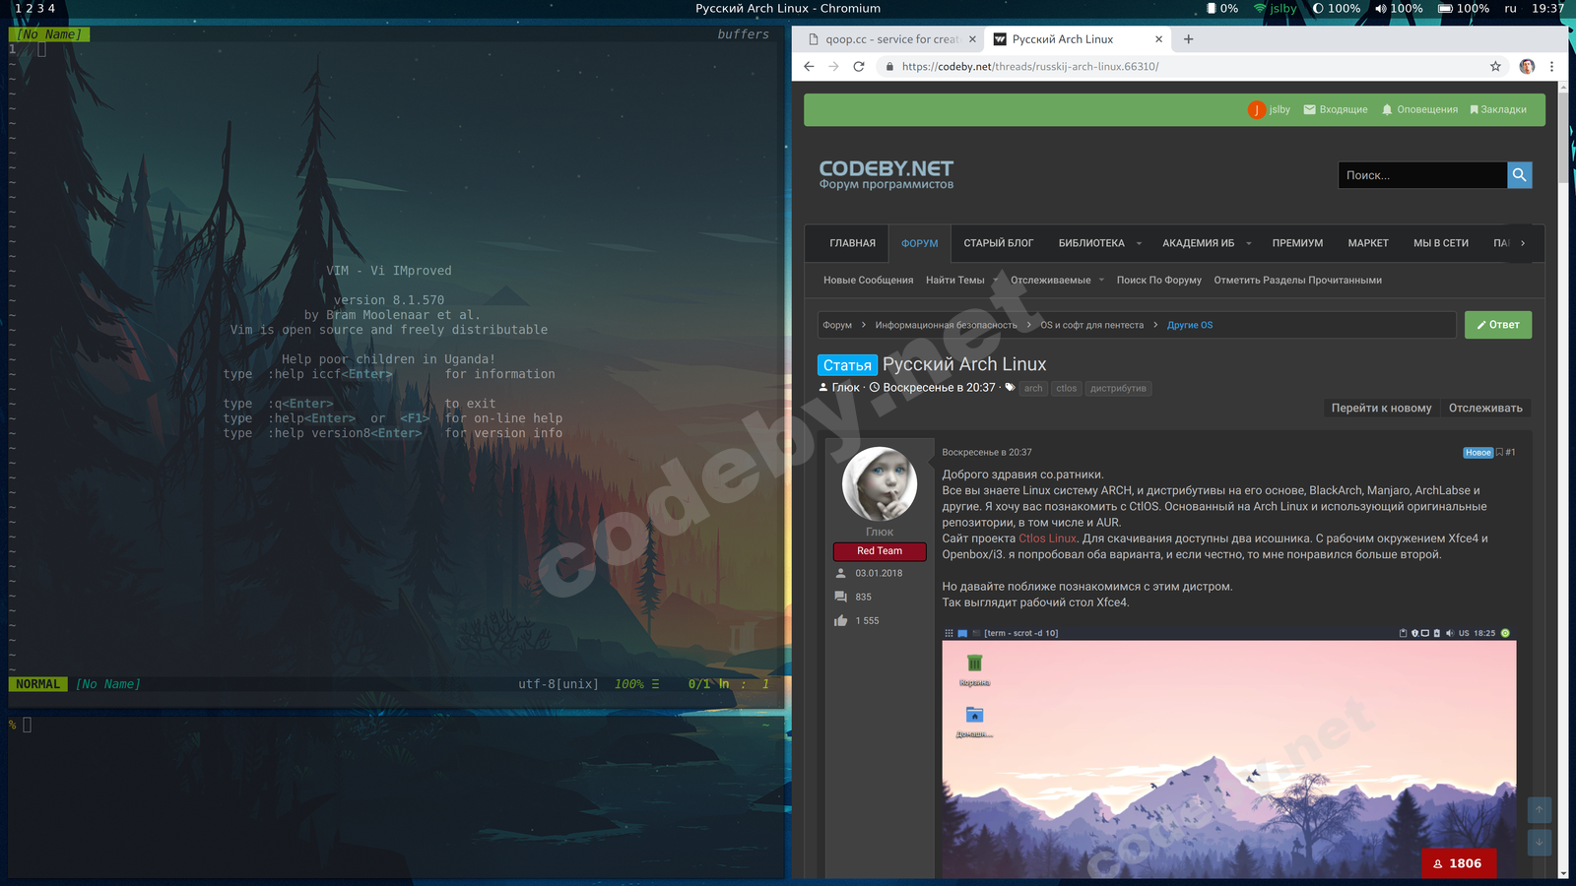Expand the Отслеживаемые dropdown arrow
1576x886 pixels.
click(x=1101, y=280)
